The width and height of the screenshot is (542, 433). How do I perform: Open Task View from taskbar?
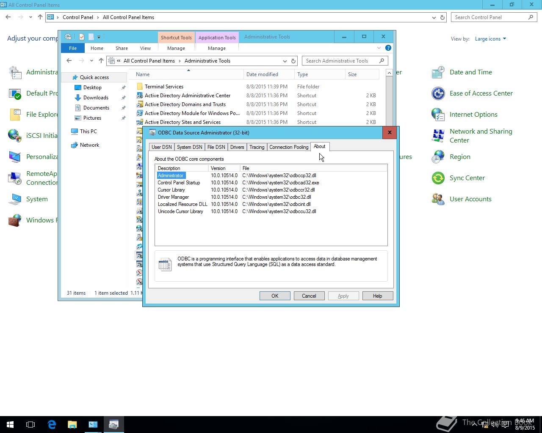(30, 425)
